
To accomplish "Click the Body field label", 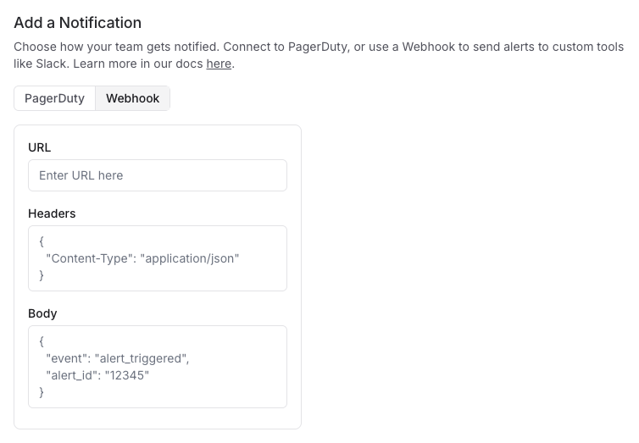I will (x=42, y=313).
